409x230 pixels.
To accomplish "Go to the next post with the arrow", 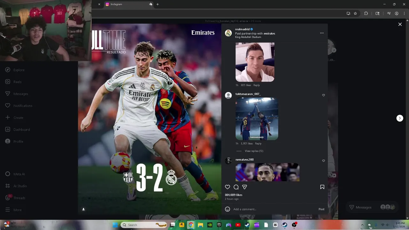I will (x=400, y=118).
